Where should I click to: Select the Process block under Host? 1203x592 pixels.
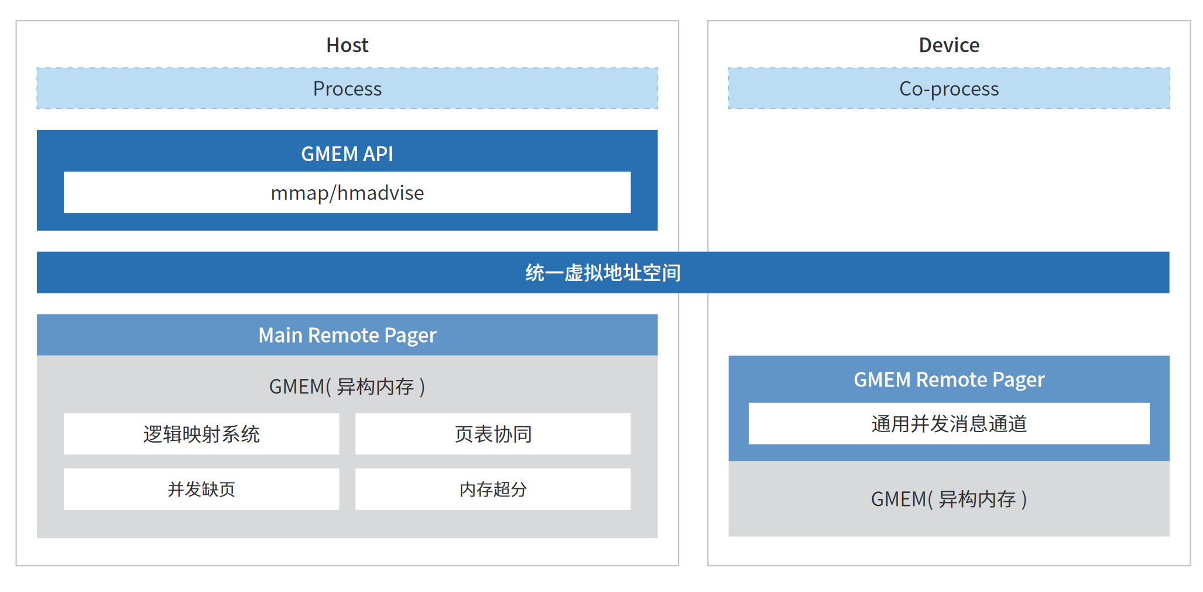coord(348,88)
